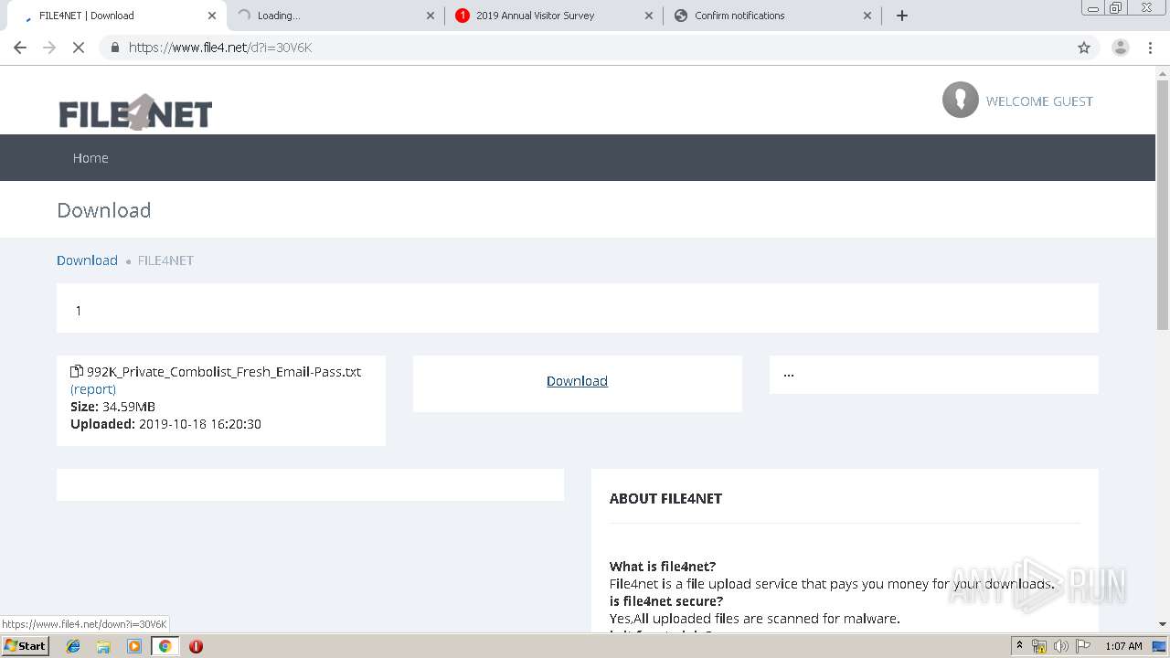Close the Confirm notifications tab

pyautogui.click(x=867, y=16)
